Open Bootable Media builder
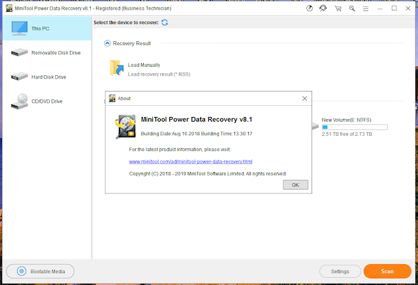Viewport: 418px width, 285px height. click(40, 271)
